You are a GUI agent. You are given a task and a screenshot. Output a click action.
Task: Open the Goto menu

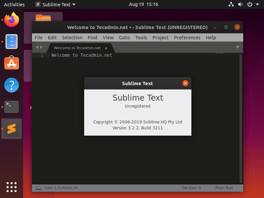point(124,38)
